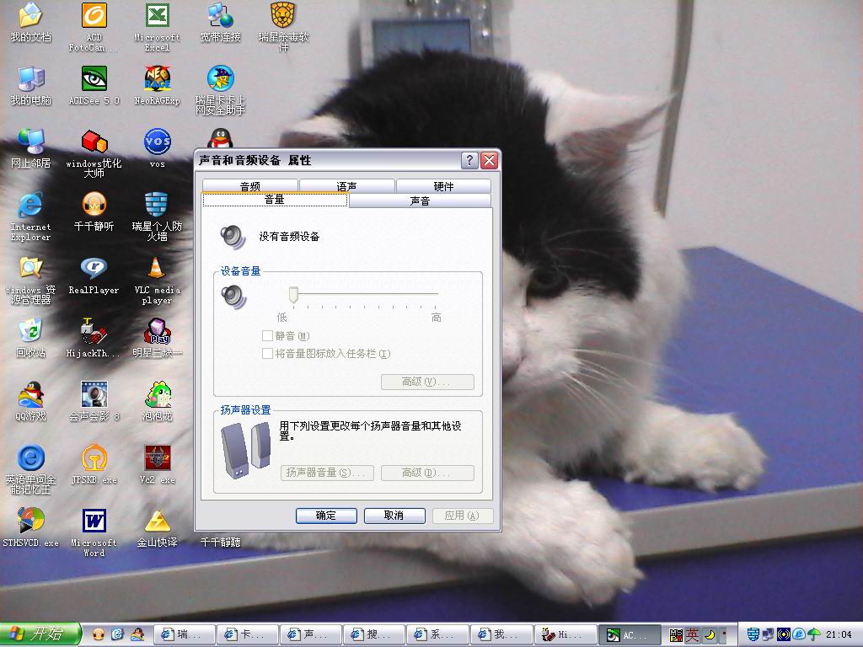This screenshot has width=863, height=647.
Task: Launch RealPlayer desktop shortcut
Action: click(94, 275)
